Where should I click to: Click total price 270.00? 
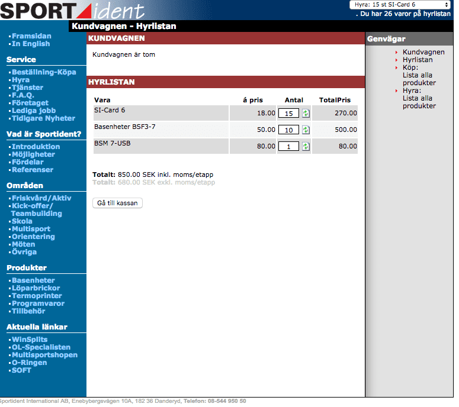[346, 113]
